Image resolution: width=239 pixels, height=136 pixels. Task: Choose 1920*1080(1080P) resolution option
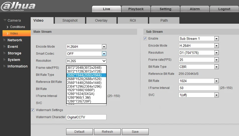click(x=86, y=90)
